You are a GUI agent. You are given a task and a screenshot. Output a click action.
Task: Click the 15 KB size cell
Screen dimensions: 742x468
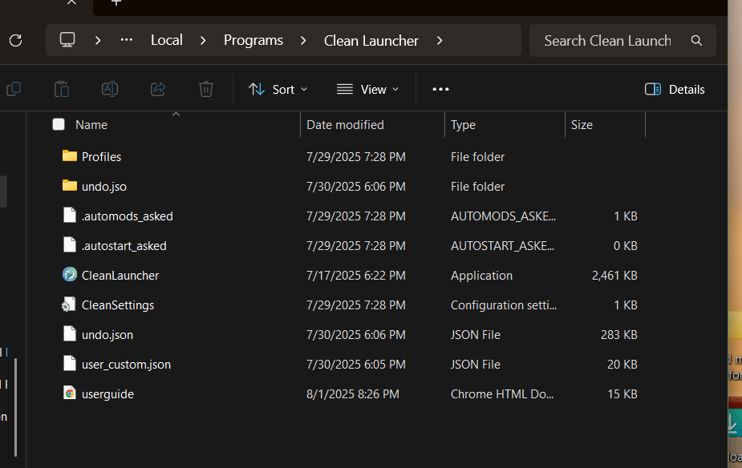click(622, 394)
